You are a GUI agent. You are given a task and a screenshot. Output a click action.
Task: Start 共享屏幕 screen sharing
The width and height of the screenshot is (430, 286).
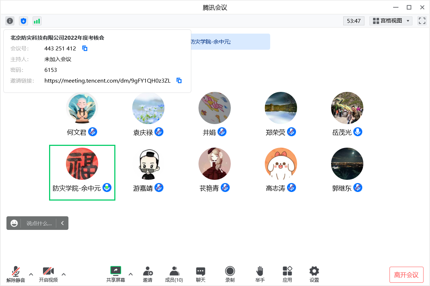click(116, 275)
